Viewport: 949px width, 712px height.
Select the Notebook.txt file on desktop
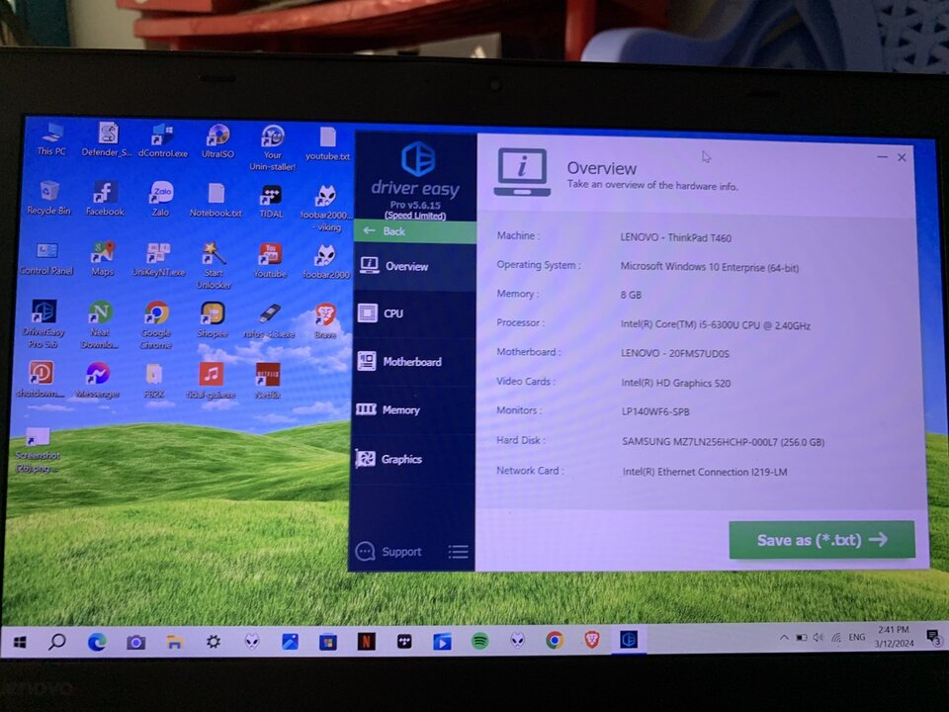pyautogui.click(x=216, y=201)
